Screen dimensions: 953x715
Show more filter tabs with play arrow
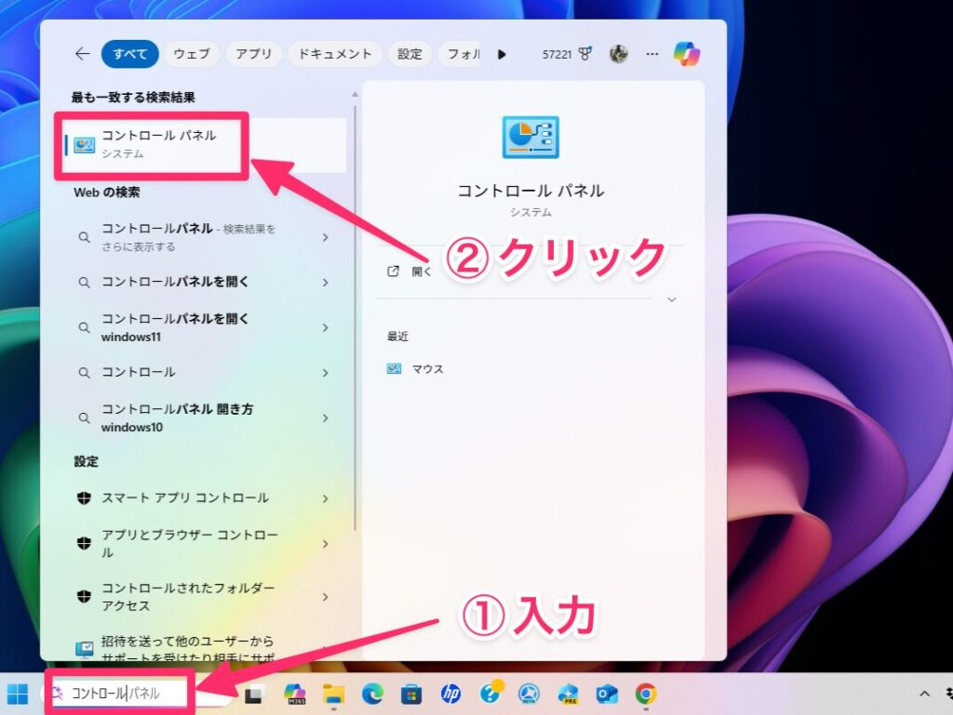(502, 54)
